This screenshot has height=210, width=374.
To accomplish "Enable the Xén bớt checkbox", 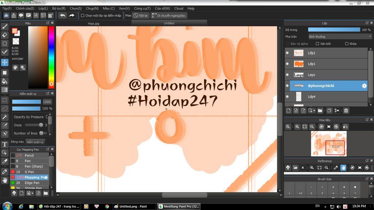I will pos(317,44).
